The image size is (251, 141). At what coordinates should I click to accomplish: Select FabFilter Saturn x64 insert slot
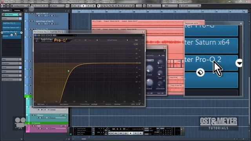(x=12, y=28)
